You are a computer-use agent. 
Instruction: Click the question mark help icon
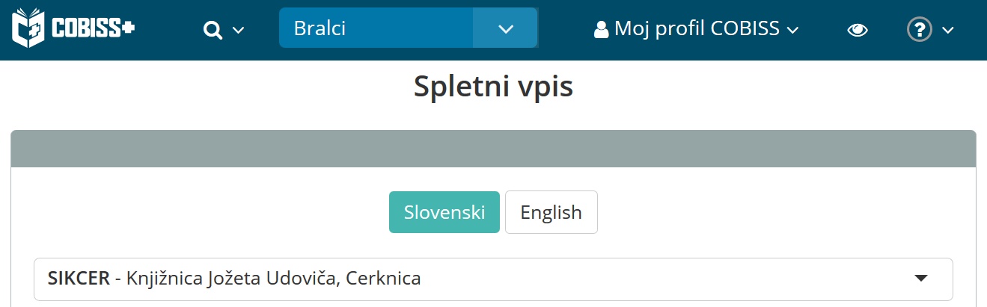(919, 29)
